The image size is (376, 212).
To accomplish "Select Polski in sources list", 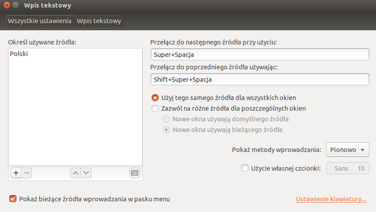I will (x=19, y=53).
